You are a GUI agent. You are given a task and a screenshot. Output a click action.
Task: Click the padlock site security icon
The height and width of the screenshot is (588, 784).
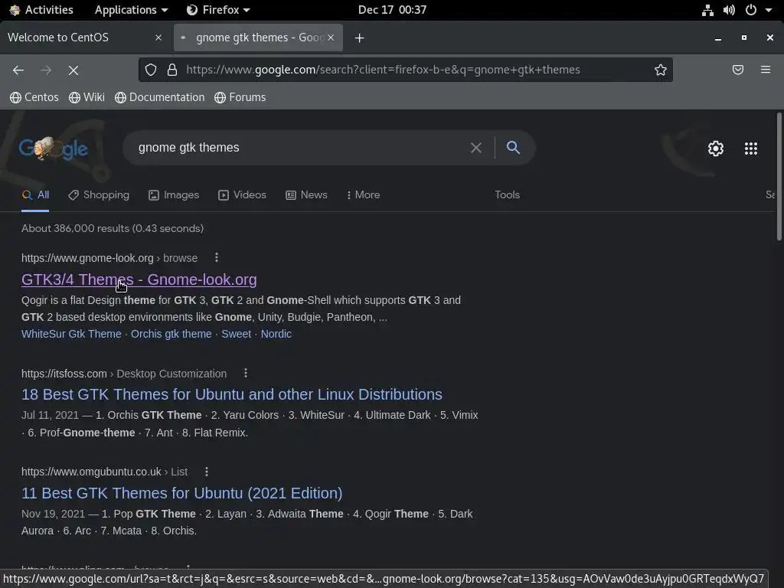(x=172, y=70)
